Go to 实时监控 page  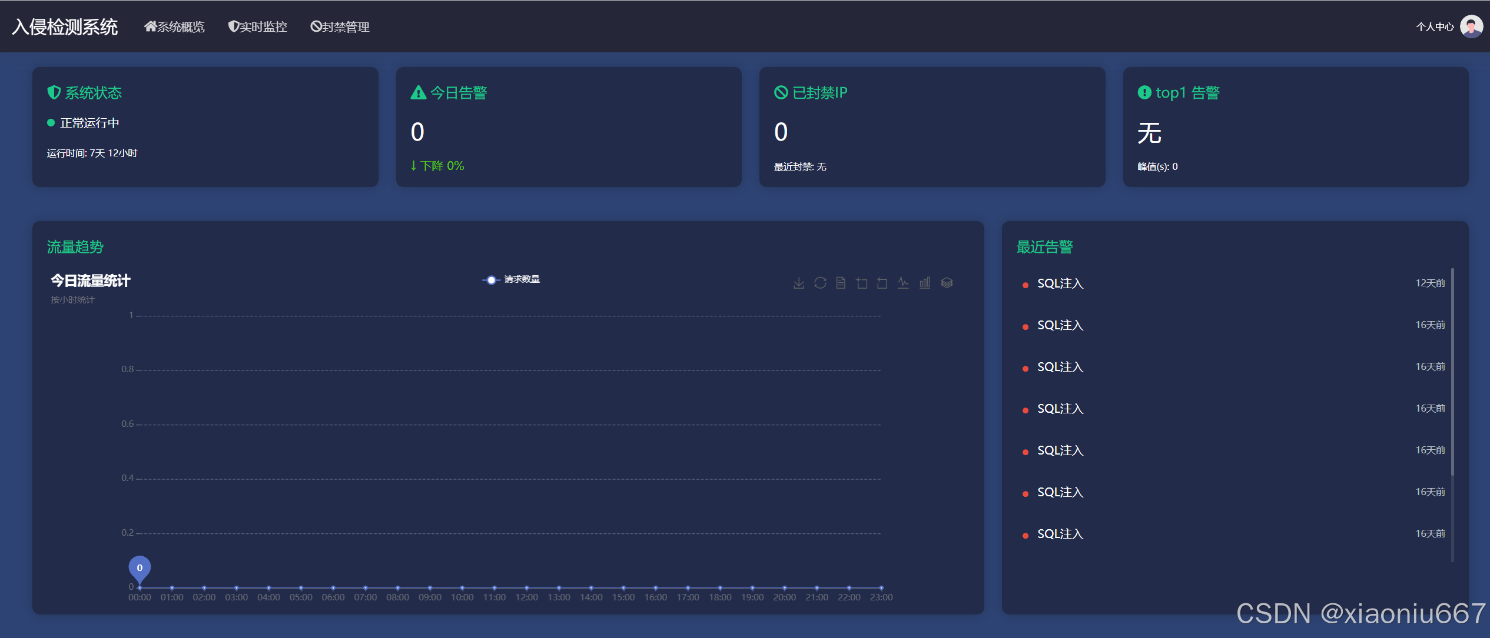click(x=257, y=27)
